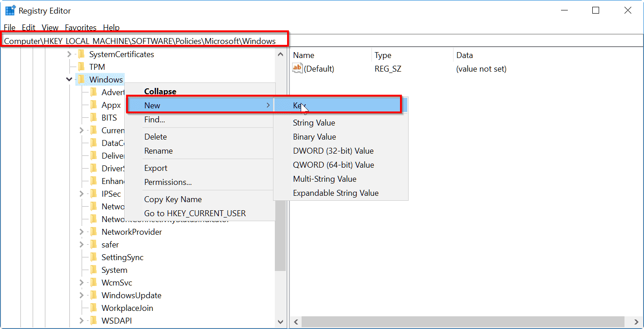The image size is (644, 329).
Task: Click the WSDAPI folder icon
Action: (94, 321)
